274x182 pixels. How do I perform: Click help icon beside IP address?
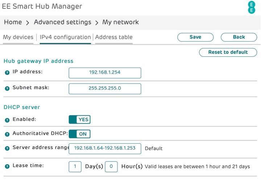click(7, 72)
